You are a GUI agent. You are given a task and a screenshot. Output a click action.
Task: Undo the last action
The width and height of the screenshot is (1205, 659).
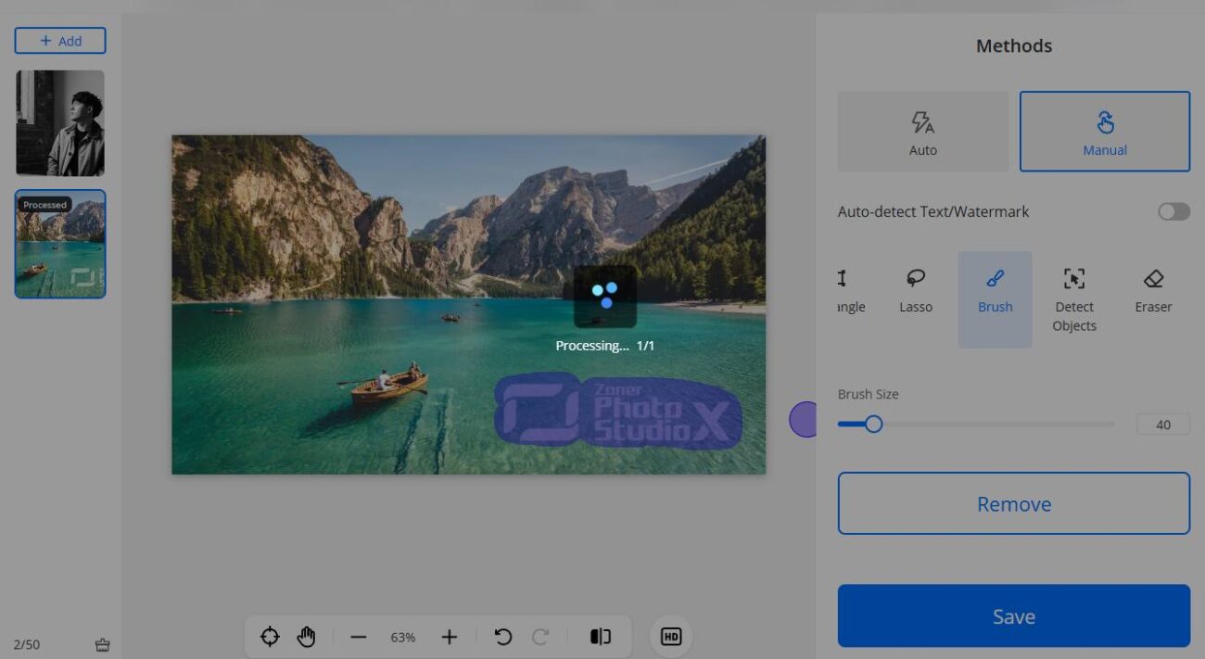point(502,637)
